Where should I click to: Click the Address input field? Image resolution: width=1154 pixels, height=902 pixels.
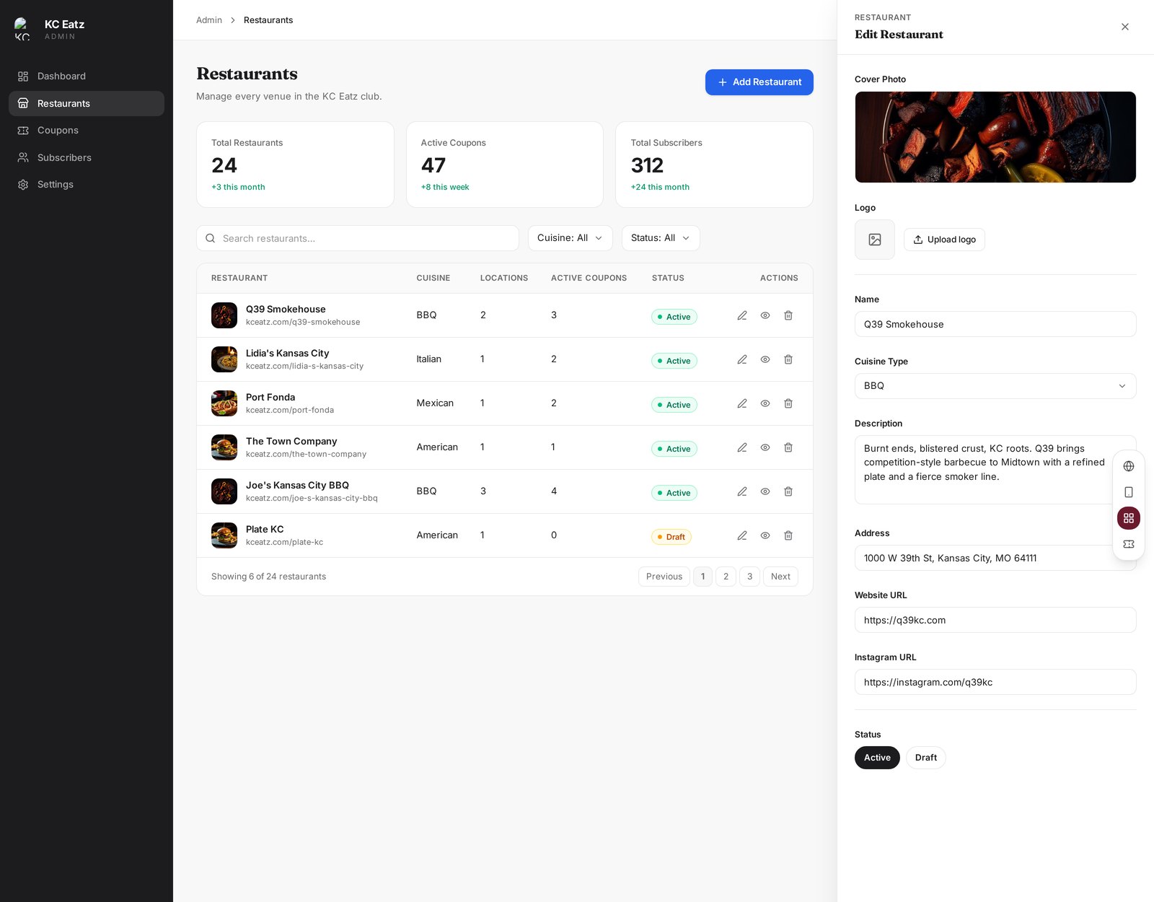[x=995, y=558]
